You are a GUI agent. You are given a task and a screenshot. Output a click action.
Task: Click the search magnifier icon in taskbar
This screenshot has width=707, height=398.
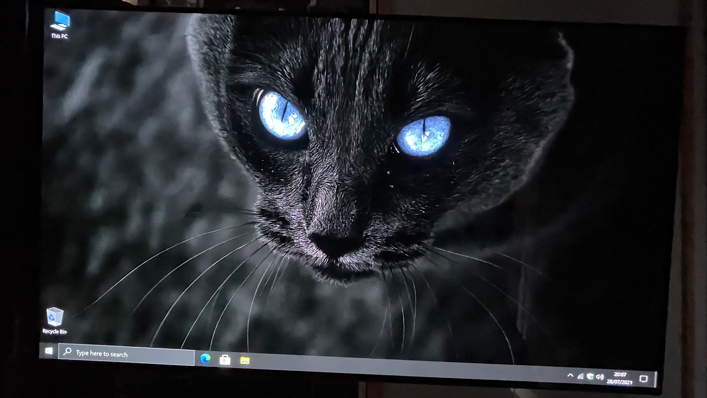(67, 351)
